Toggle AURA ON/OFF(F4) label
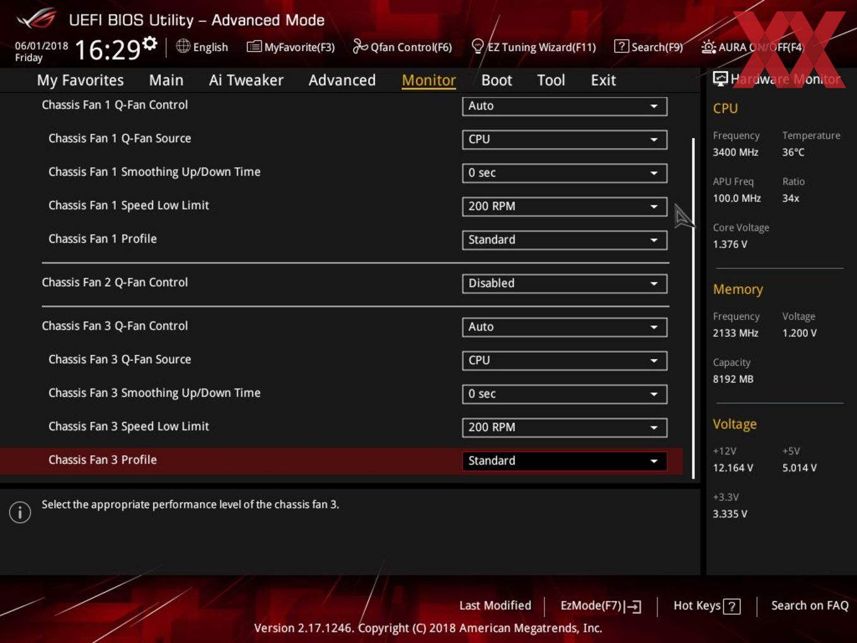Image resolution: width=857 pixels, height=643 pixels. (761, 47)
